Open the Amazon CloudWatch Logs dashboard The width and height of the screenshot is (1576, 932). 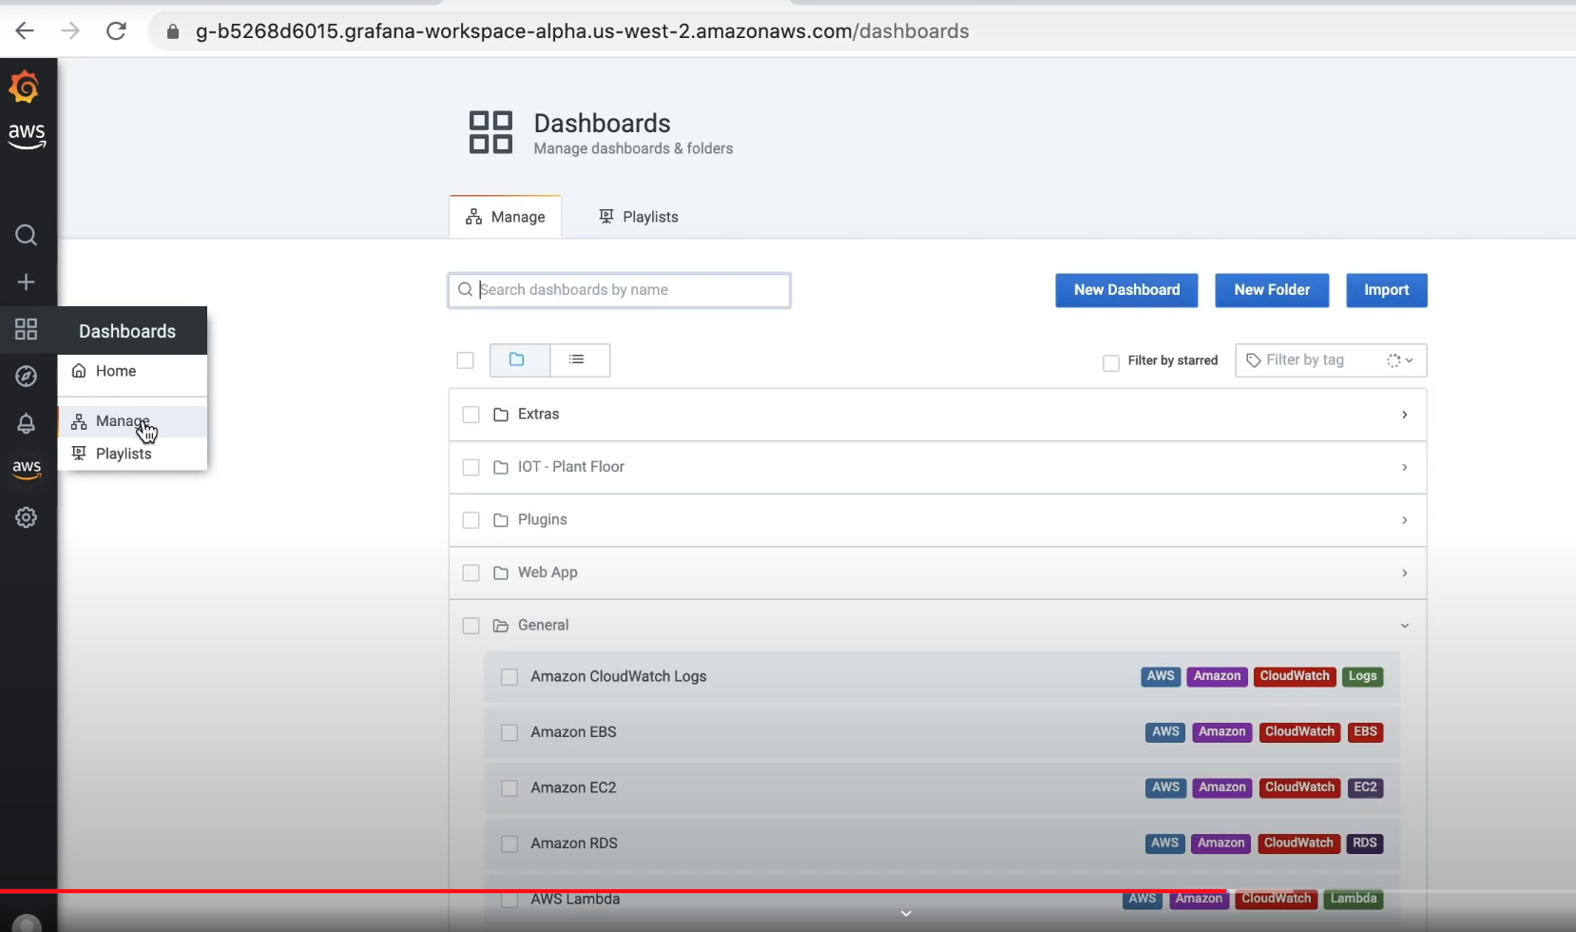[619, 676]
